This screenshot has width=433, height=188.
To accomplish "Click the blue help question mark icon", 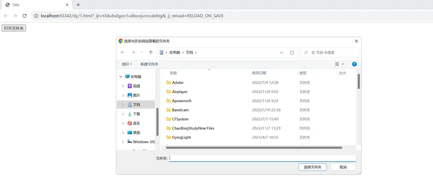I will point(354,64).
